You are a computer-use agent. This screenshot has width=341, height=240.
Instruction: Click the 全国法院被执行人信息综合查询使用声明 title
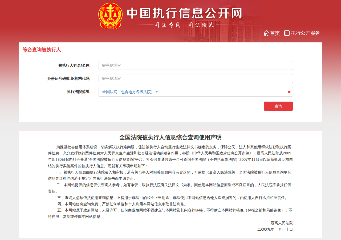(170, 137)
